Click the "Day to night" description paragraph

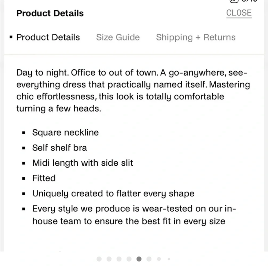(x=133, y=91)
